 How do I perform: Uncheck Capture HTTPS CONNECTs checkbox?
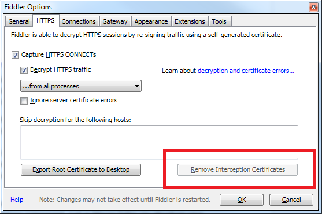(x=15, y=55)
